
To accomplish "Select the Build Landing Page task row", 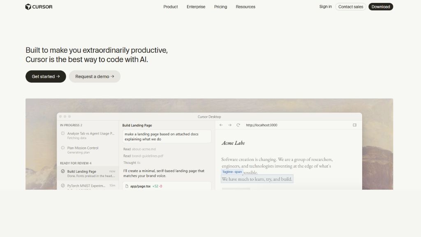I will point(88,173).
